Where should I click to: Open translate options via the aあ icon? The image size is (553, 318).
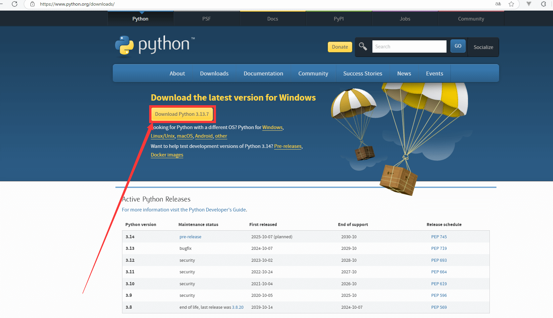pyautogui.click(x=498, y=4)
